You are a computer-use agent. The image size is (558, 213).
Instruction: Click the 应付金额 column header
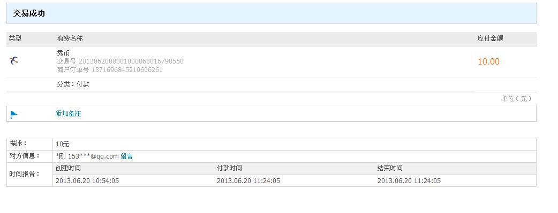click(x=490, y=38)
